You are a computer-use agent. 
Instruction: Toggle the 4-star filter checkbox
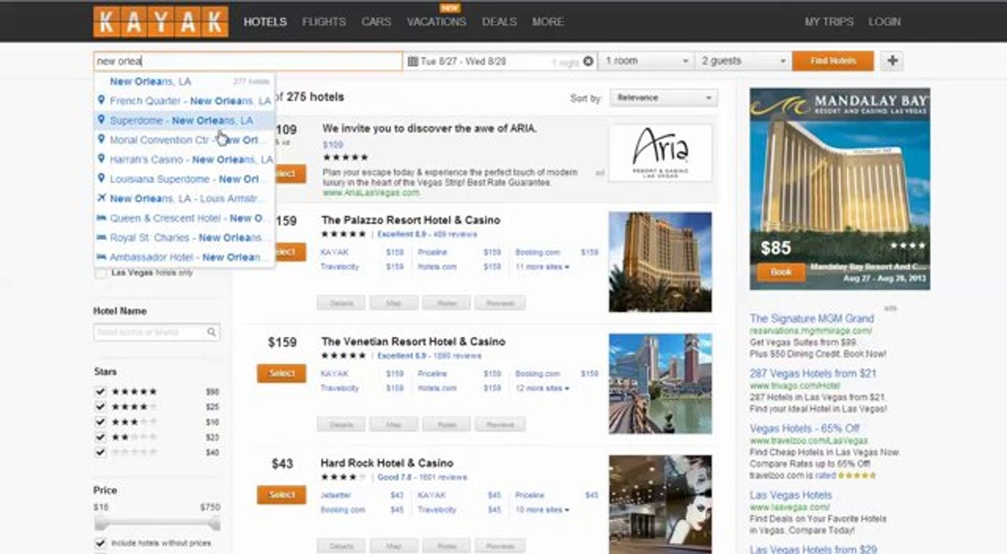click(x=100, y=407)
